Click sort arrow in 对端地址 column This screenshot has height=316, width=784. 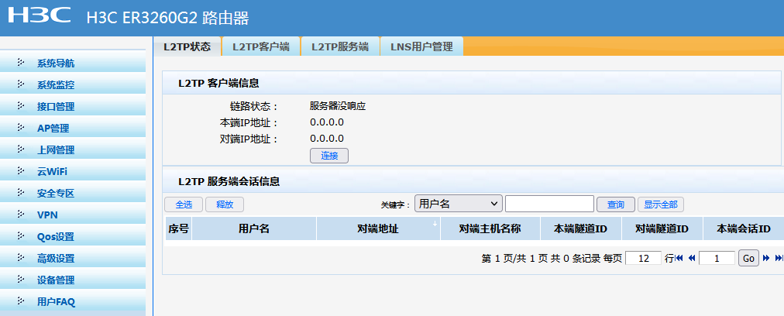click(x=435, y=224)
